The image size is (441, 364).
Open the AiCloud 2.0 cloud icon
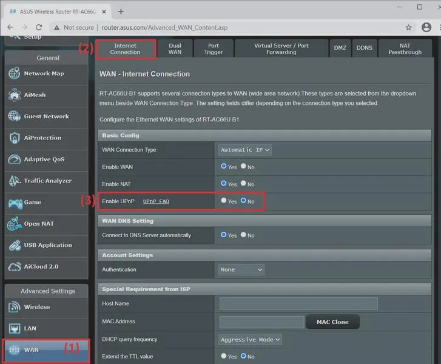click(15, 267)
